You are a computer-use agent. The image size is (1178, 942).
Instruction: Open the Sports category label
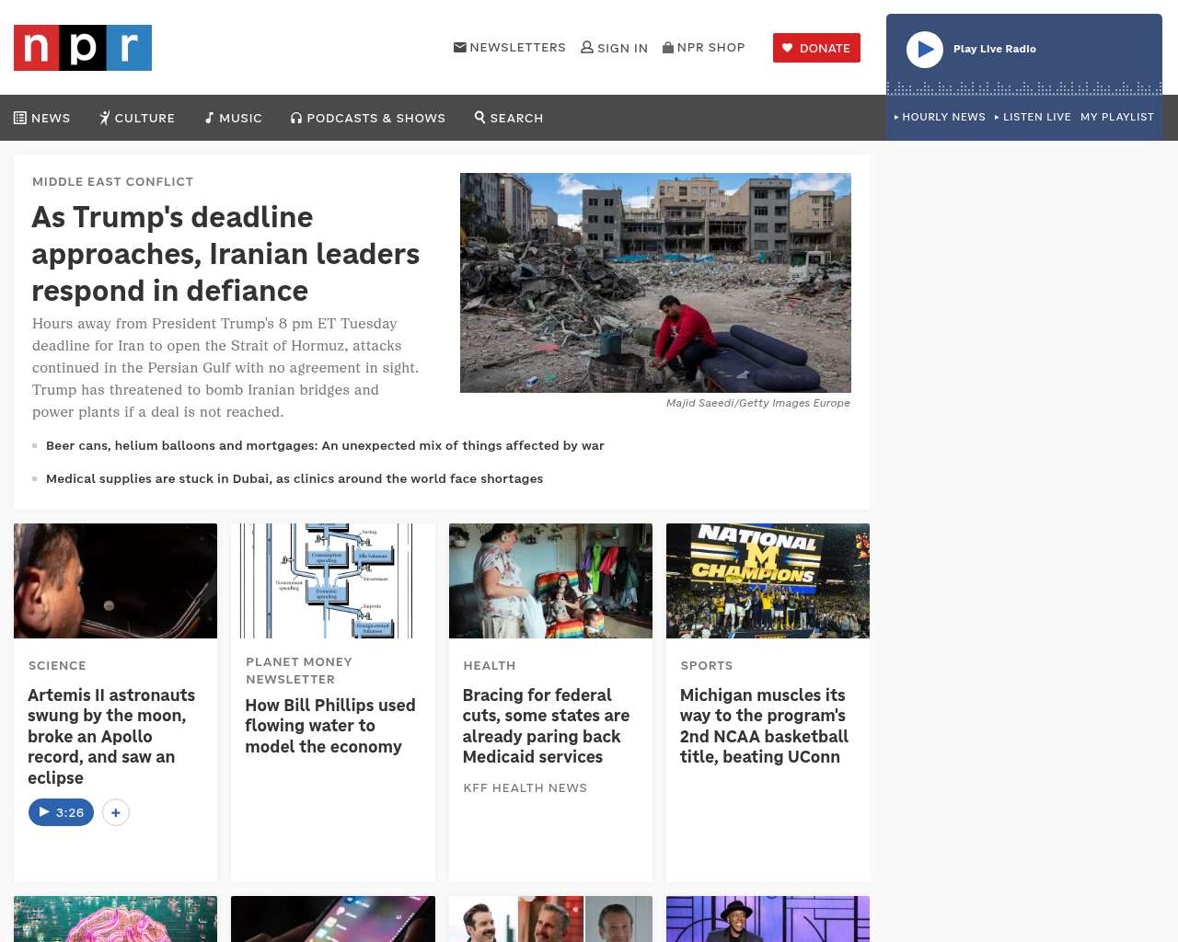pos(707,665)
